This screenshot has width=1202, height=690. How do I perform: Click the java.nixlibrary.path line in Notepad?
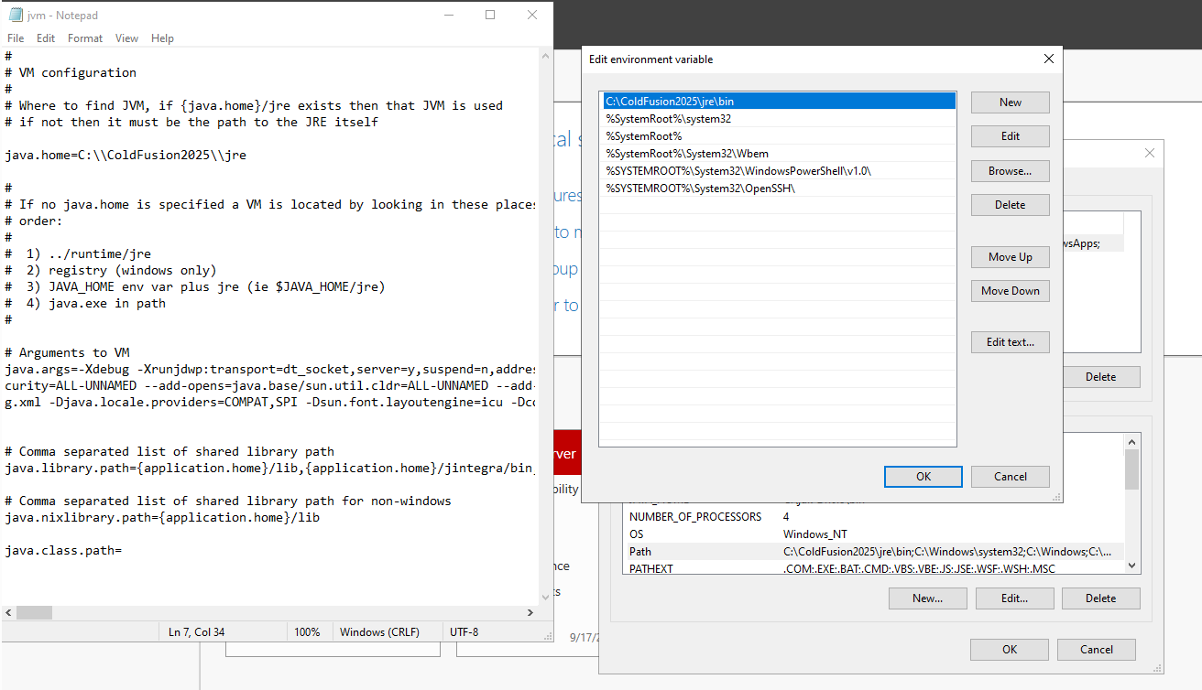[162, 518]
